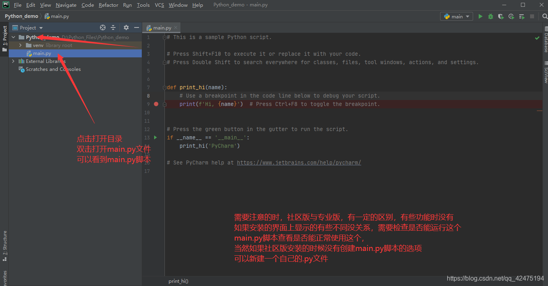Collapse All in the Project panel
548x286 pixels.
pos(113,27)
